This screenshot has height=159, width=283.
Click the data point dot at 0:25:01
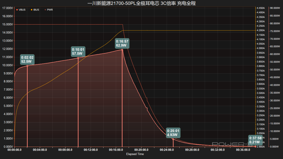(x=173, y=139)
